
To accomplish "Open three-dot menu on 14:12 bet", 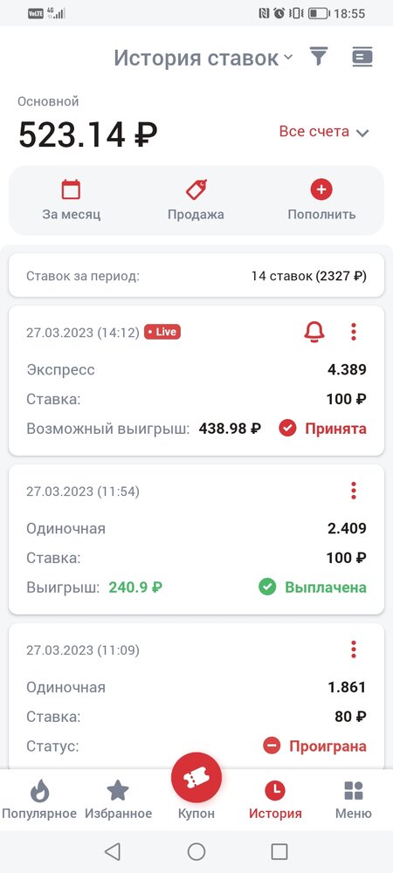I will pyautogui.click(x=354, y=332).
